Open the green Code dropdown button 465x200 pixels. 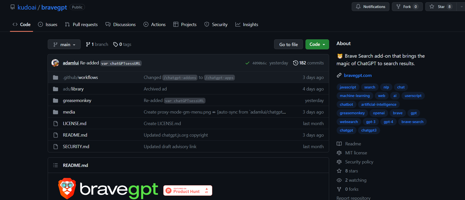pyautogui.click(x=317, y=44)
